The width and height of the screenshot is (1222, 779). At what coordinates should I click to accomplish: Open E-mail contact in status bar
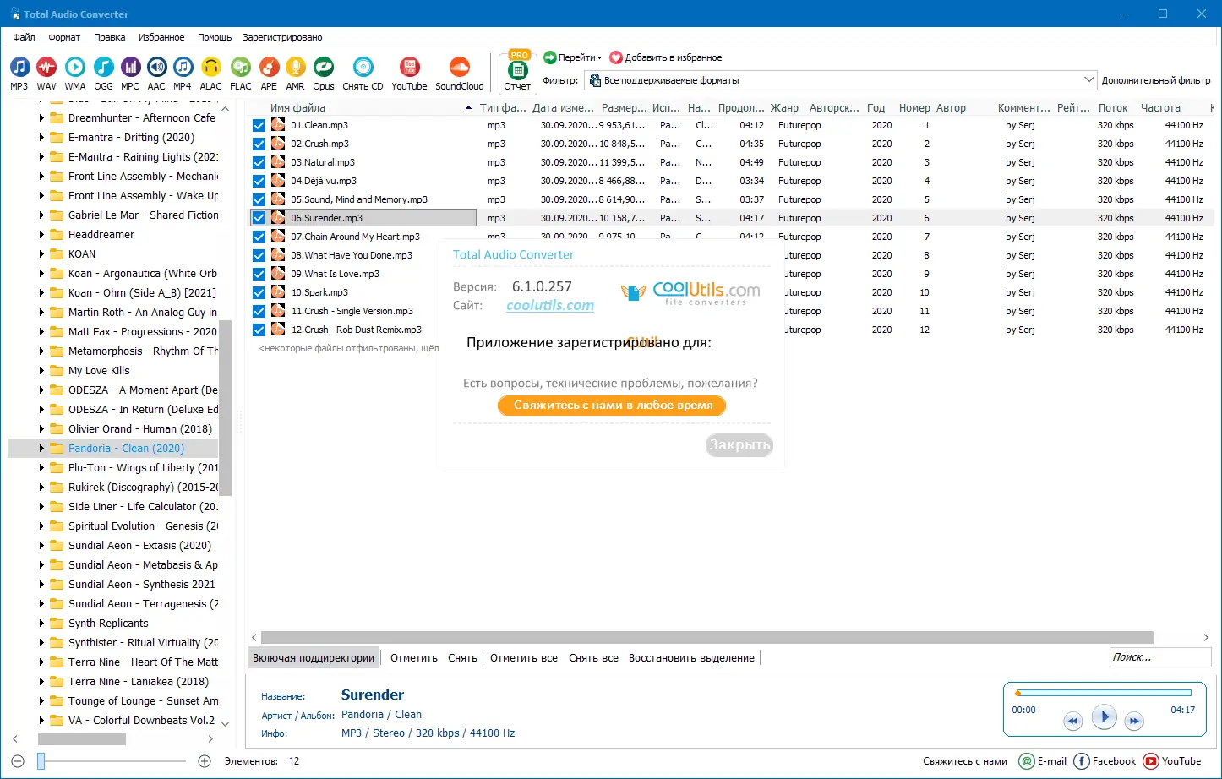1043,761
